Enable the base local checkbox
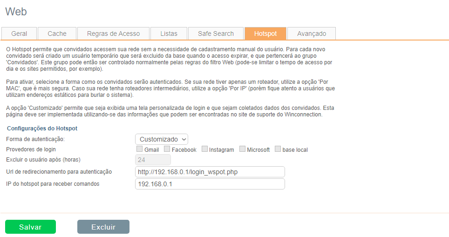The height and width of the screenshot is (237, 449). (x=278, y=149)
